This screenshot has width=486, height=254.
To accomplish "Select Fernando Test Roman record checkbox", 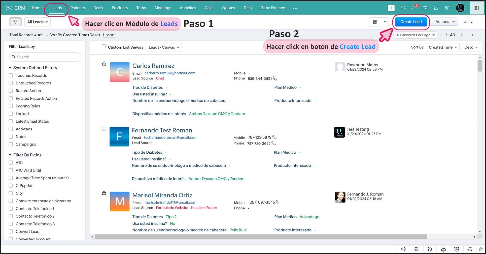I will click(x=104, y=129).
